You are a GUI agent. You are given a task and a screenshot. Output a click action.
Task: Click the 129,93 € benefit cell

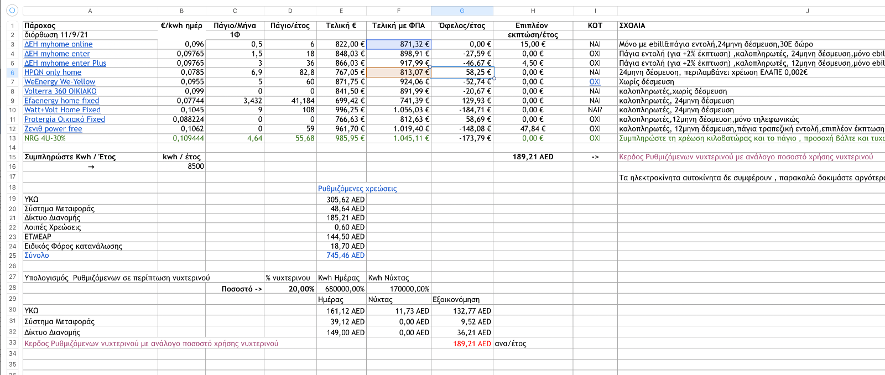pos(462,101)
